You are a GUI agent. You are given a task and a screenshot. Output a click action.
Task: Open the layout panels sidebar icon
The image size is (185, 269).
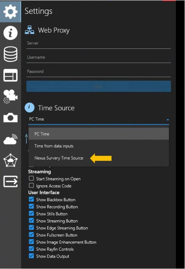coord(11,75)
